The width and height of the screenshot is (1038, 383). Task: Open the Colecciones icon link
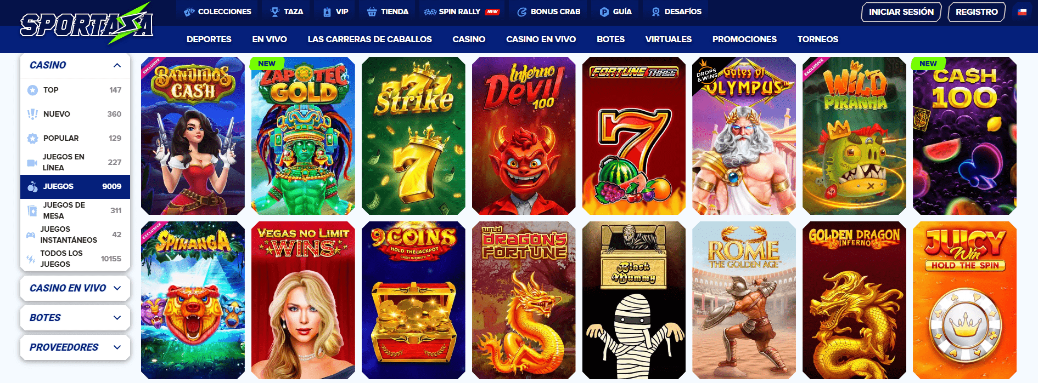point(189,12)
